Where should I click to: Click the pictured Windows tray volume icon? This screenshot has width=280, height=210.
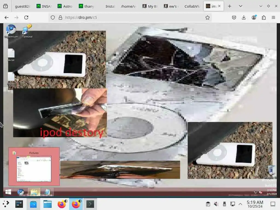click(x=261, y=192)
